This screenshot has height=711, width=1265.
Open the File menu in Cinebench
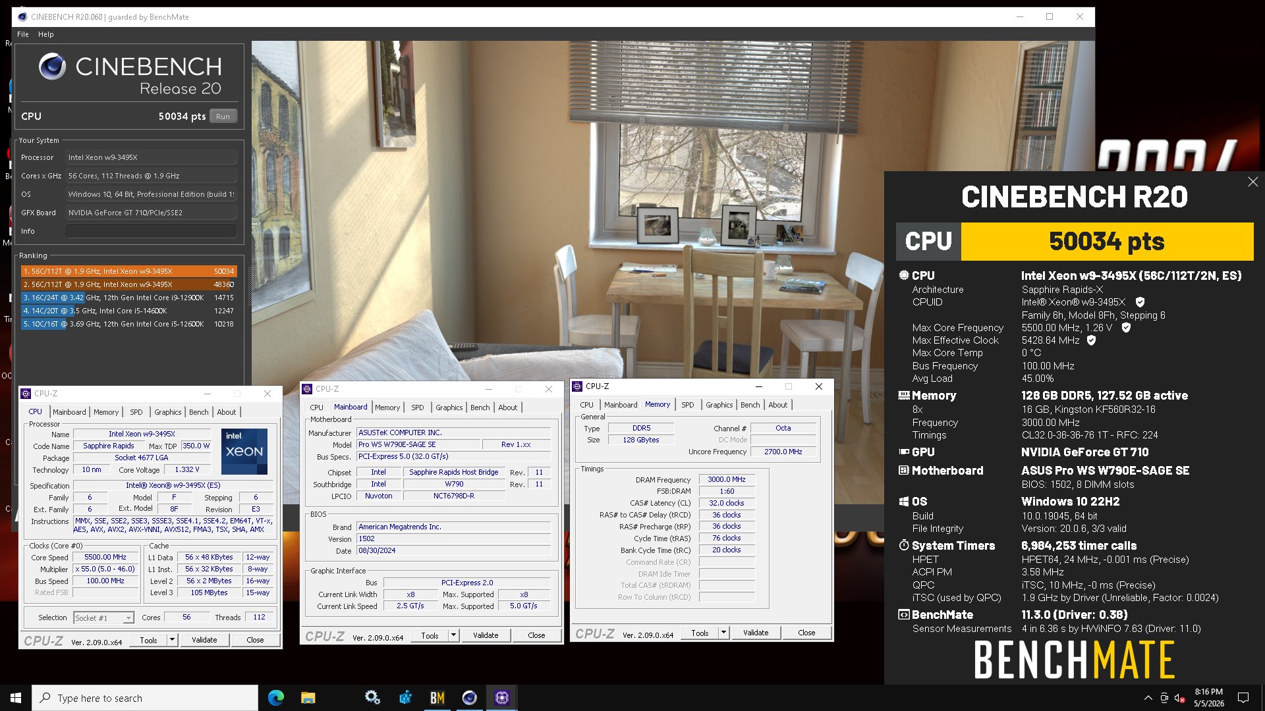coord(23,34)
